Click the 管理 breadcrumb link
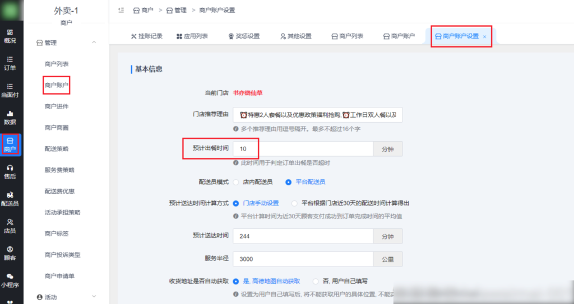This screenshot has height=304, width=574. click(x=181, y=11)
